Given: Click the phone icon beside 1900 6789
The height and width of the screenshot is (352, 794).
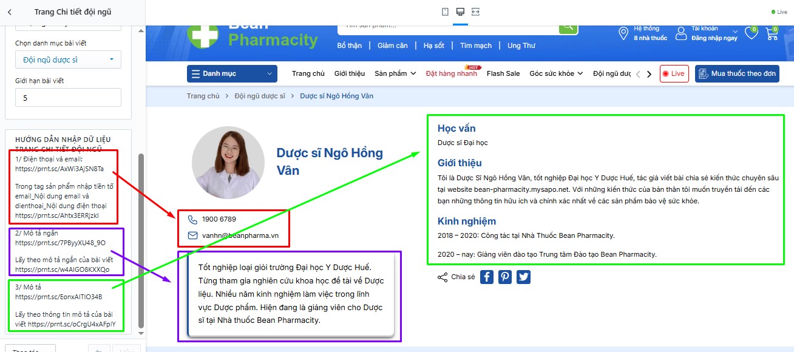Looking at the screenshot, I should (192, 220).
